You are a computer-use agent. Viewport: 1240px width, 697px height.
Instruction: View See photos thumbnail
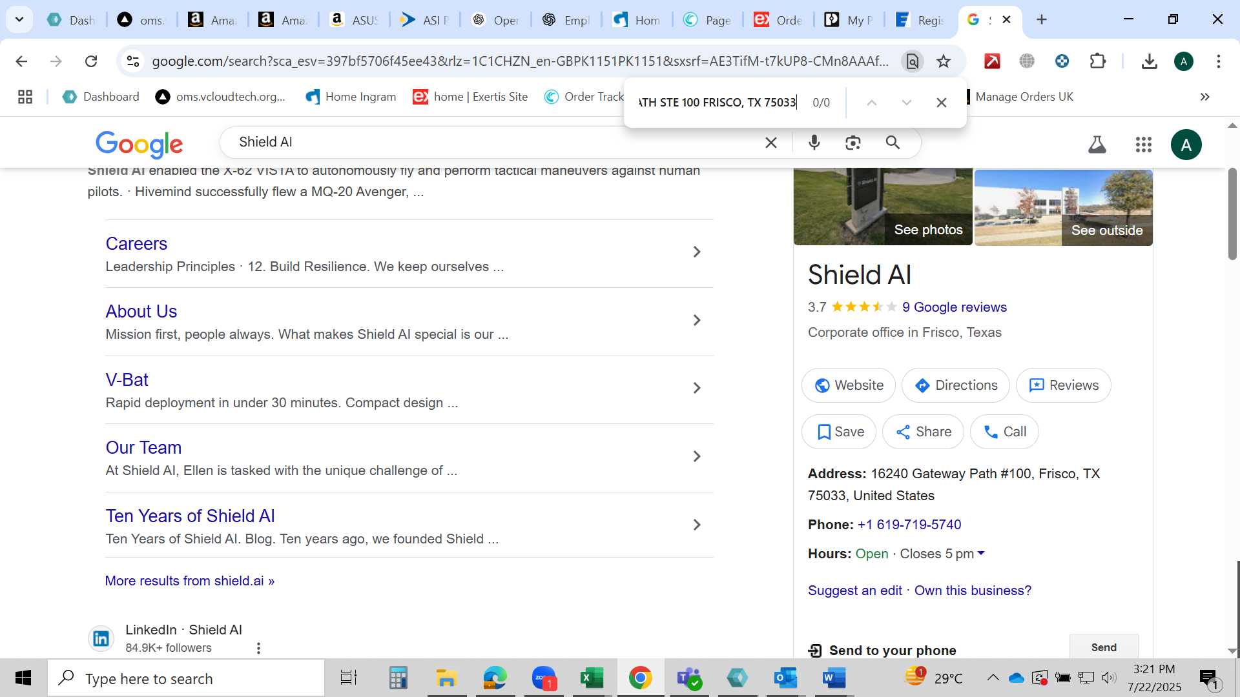point(882,207)
